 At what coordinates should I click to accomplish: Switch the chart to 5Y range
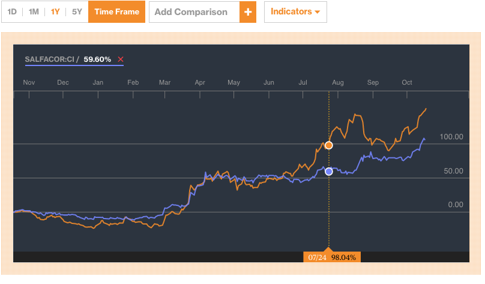(x=77, y=12)
